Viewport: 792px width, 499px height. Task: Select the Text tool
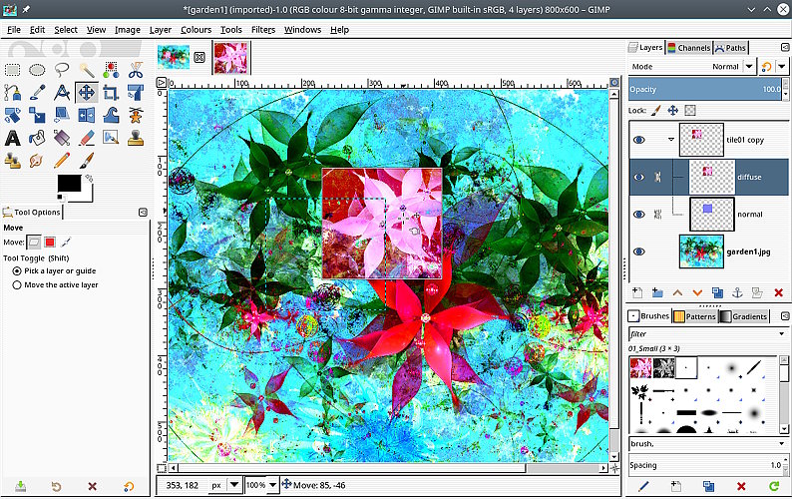13,138
